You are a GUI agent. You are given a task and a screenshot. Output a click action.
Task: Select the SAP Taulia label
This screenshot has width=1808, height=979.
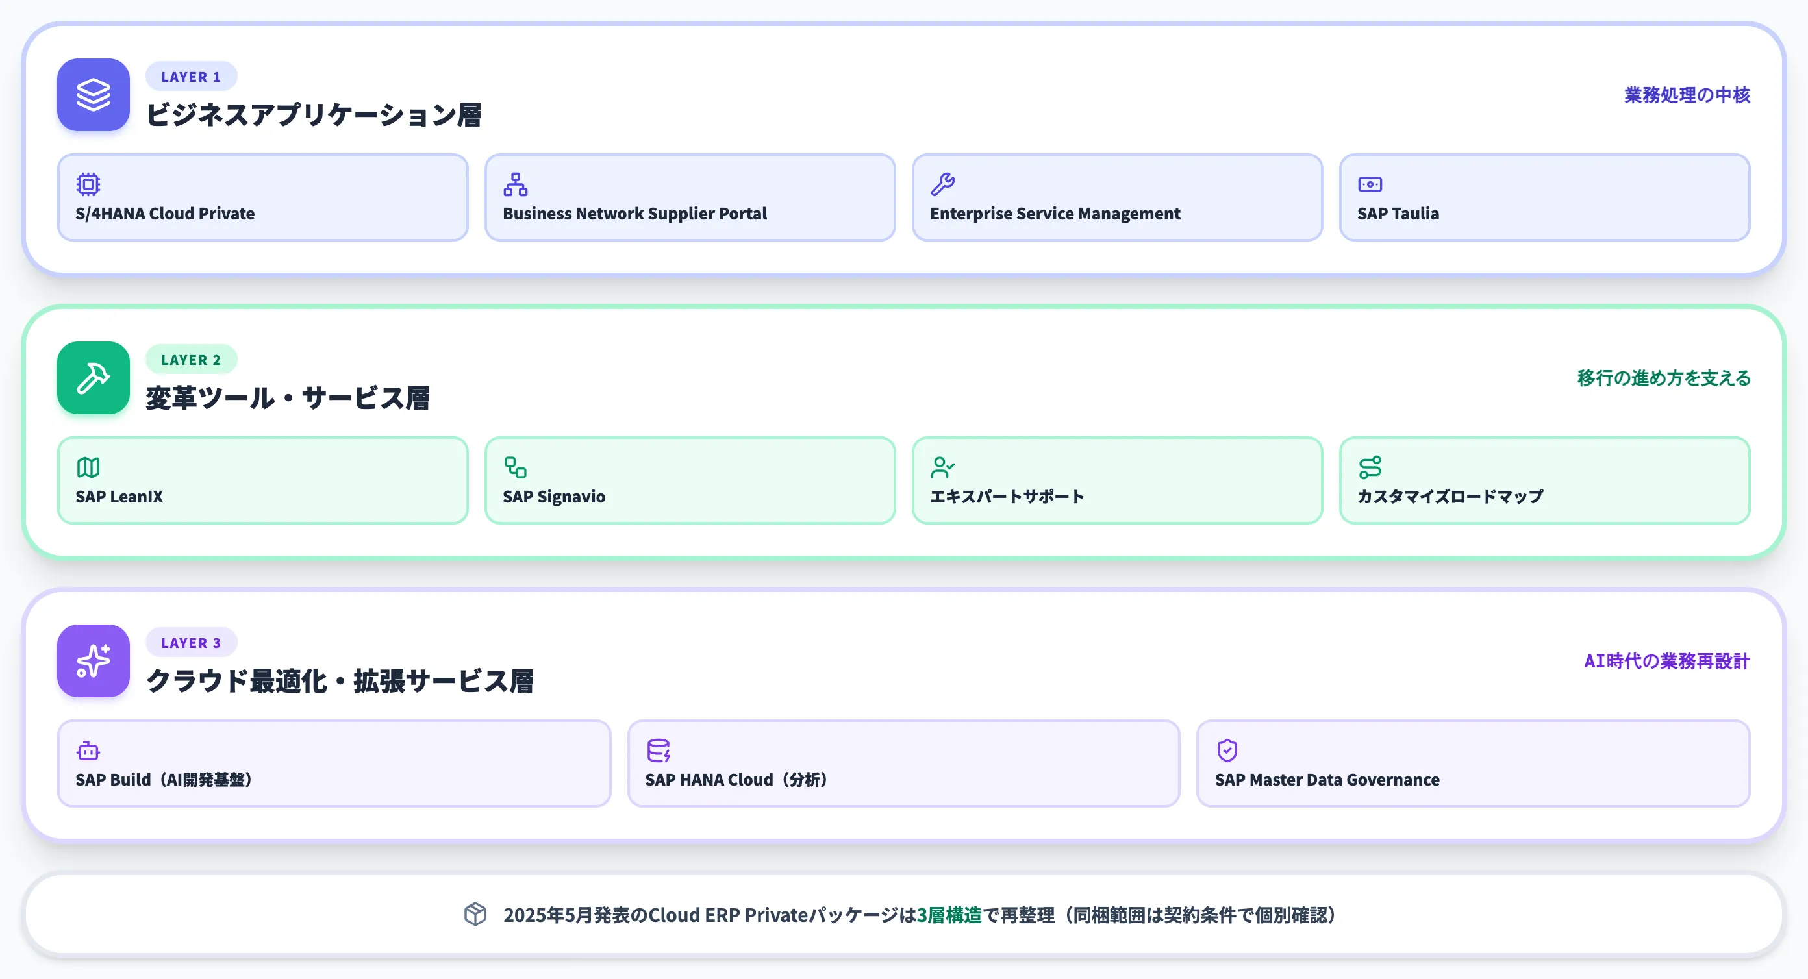[1398, 214]
